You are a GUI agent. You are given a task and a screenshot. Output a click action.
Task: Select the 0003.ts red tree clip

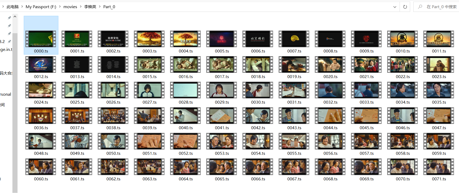[x=149, y=39]
